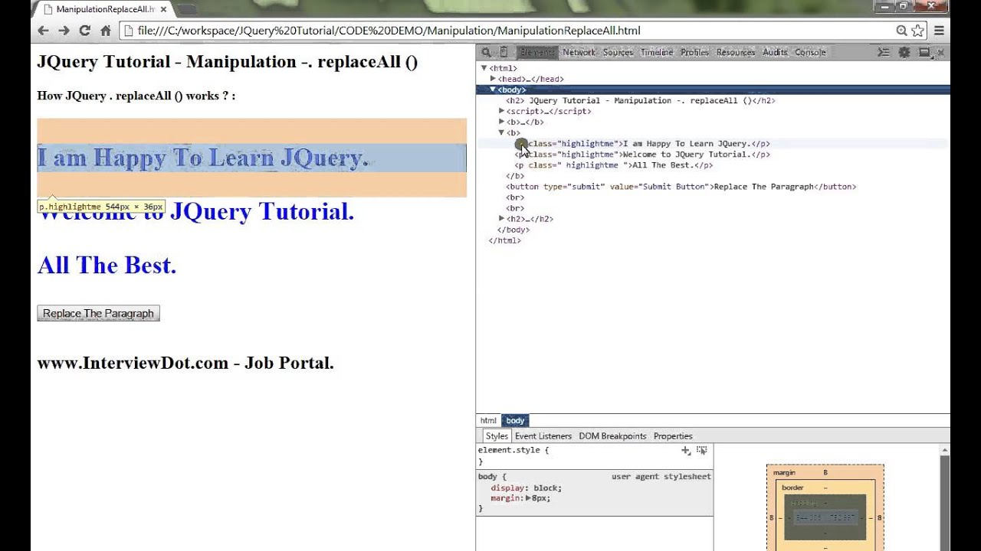Open the Chrome hamburger menu
The width and height of the screenshot is (981, 551).
(939, 31)
